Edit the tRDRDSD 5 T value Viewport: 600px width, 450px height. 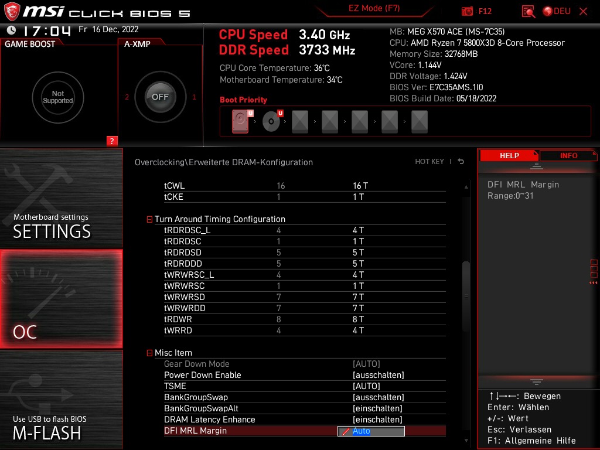358,253
